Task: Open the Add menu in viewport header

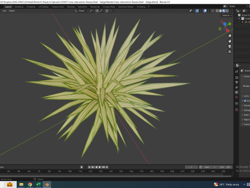Action: (5, 11)
